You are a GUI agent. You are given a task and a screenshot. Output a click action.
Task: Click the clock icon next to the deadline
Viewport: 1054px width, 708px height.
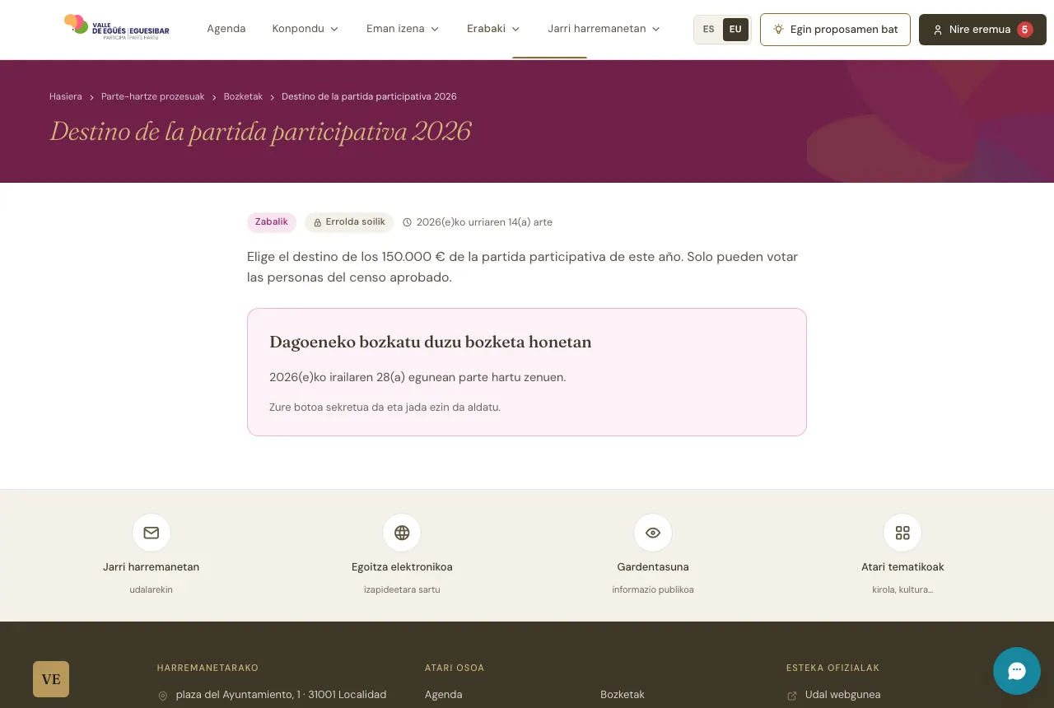[x=407, y=222]
